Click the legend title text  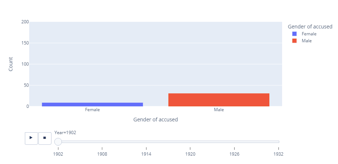point(310,26)
